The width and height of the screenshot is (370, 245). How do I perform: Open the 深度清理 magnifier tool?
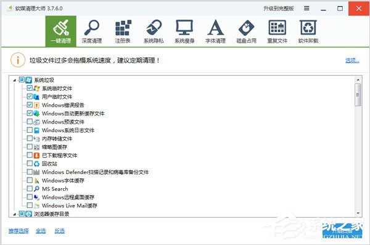tap(92, 31)
